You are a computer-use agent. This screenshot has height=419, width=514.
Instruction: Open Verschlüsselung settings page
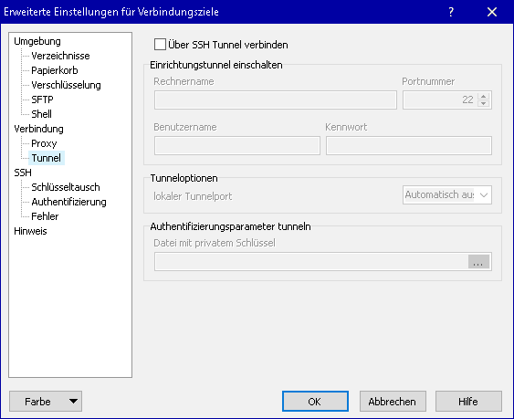point(67,85)
